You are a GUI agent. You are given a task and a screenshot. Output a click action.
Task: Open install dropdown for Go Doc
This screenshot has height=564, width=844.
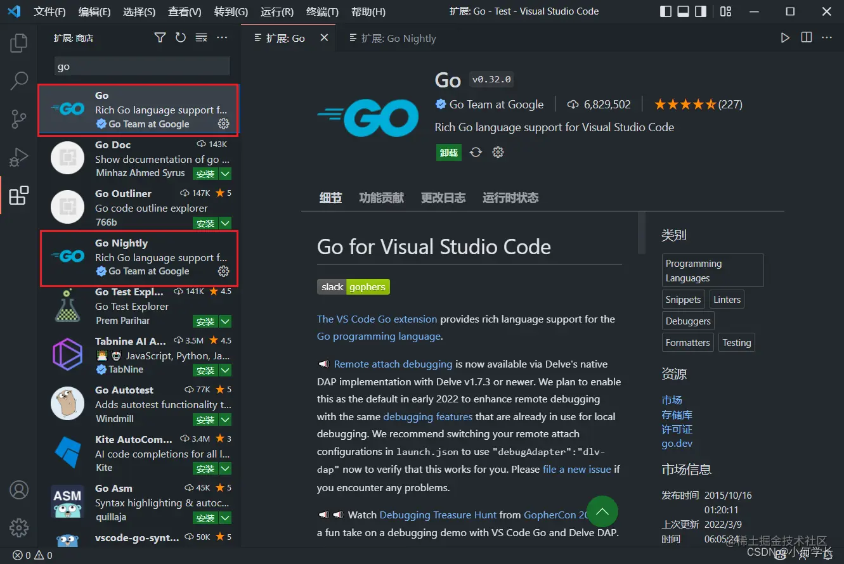[225, 174]
